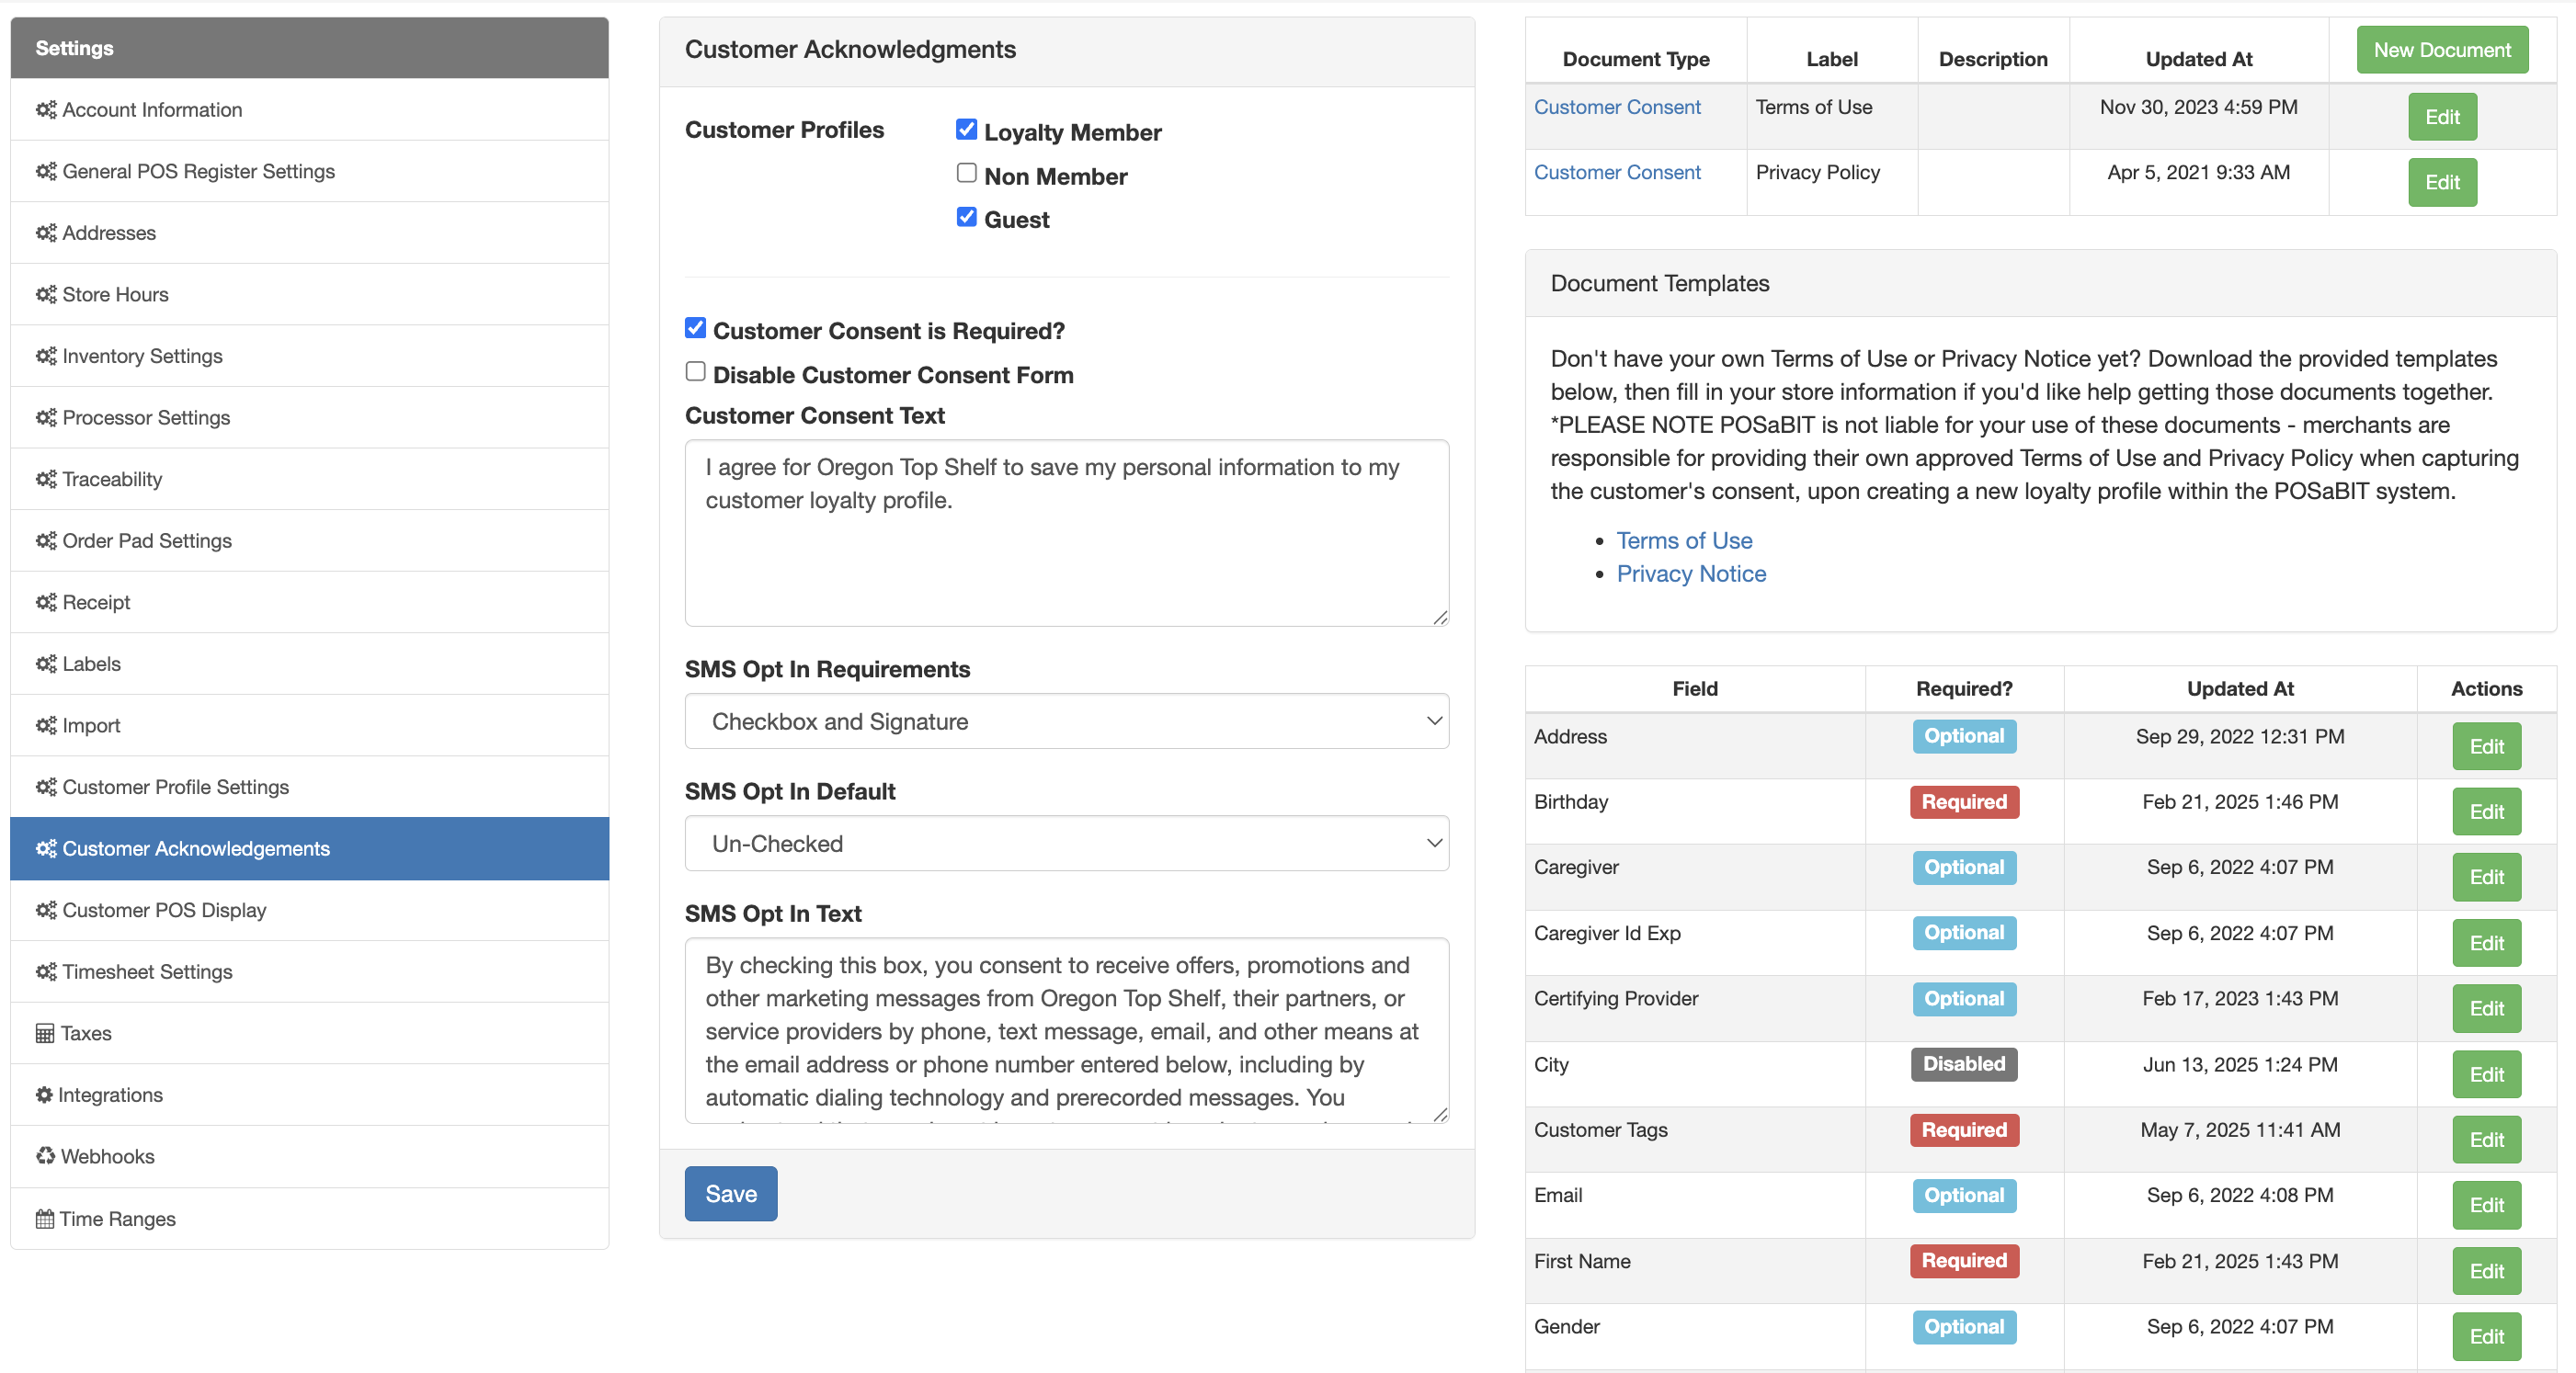Screen dimensions: 2576x1373
Task: Edit the Address field requirement
Action: point(2485,746)
